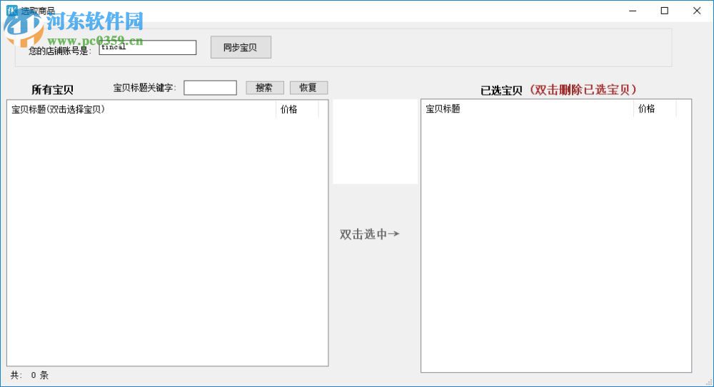
Task: Click the 双击选中→ label
Action: point(369,234)
